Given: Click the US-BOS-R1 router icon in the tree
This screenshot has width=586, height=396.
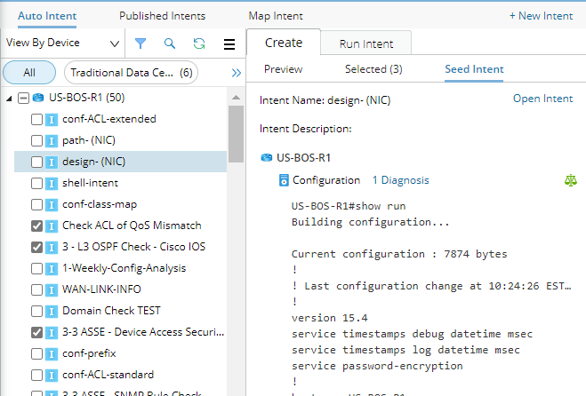Looking at the screenshot, I should coord(38,98).
